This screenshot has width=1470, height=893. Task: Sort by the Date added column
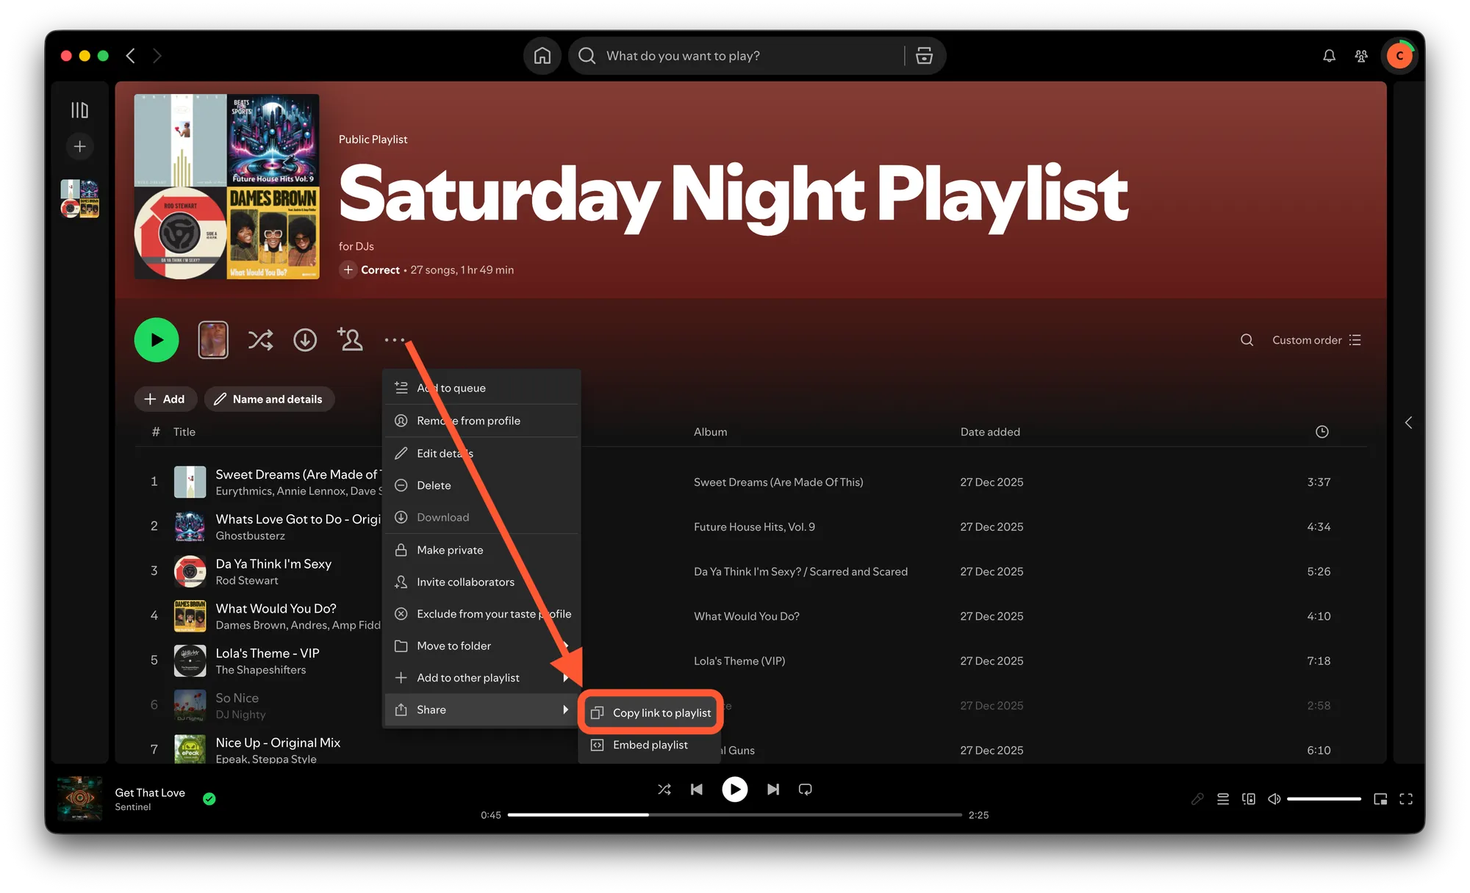[990, 432]
